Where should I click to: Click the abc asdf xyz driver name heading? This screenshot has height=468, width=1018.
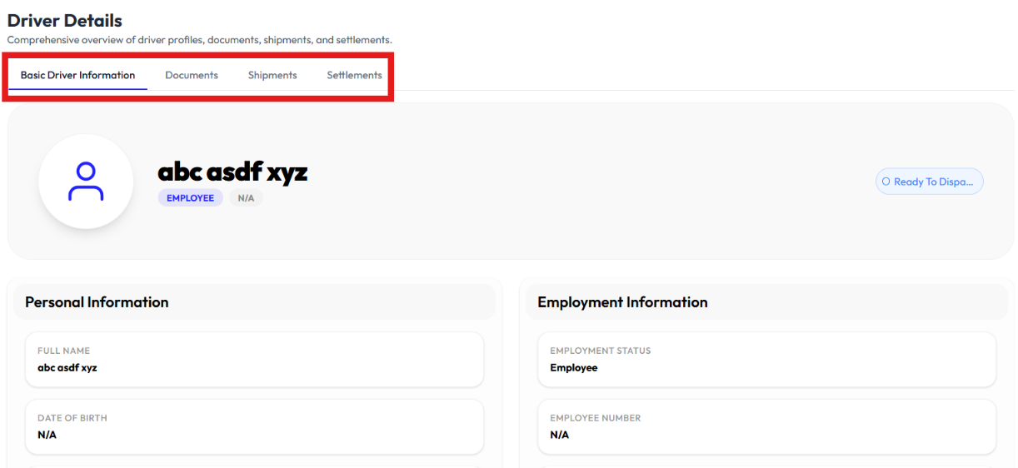(x=232, y=172)
